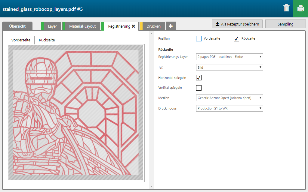Click the Rückseite section heading
Image resolution: width=308 pixels, height=192 pixels.
[x=166, y=49]
